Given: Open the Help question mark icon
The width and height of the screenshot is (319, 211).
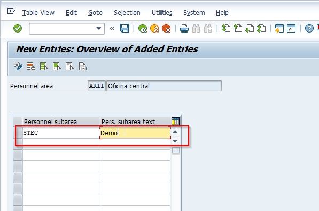Looking at the screenshot, I should (x=309, y=28).
